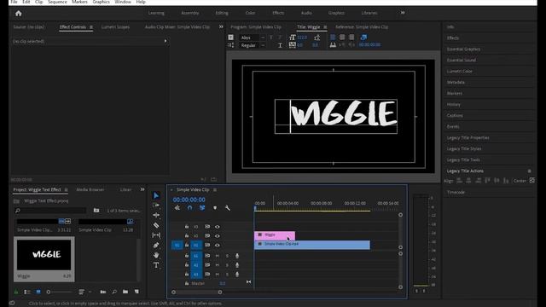Select the Type tool in timeline toolbar
Image resolution: width=546 pixels, height=307 pixels.
pos(156,265)
